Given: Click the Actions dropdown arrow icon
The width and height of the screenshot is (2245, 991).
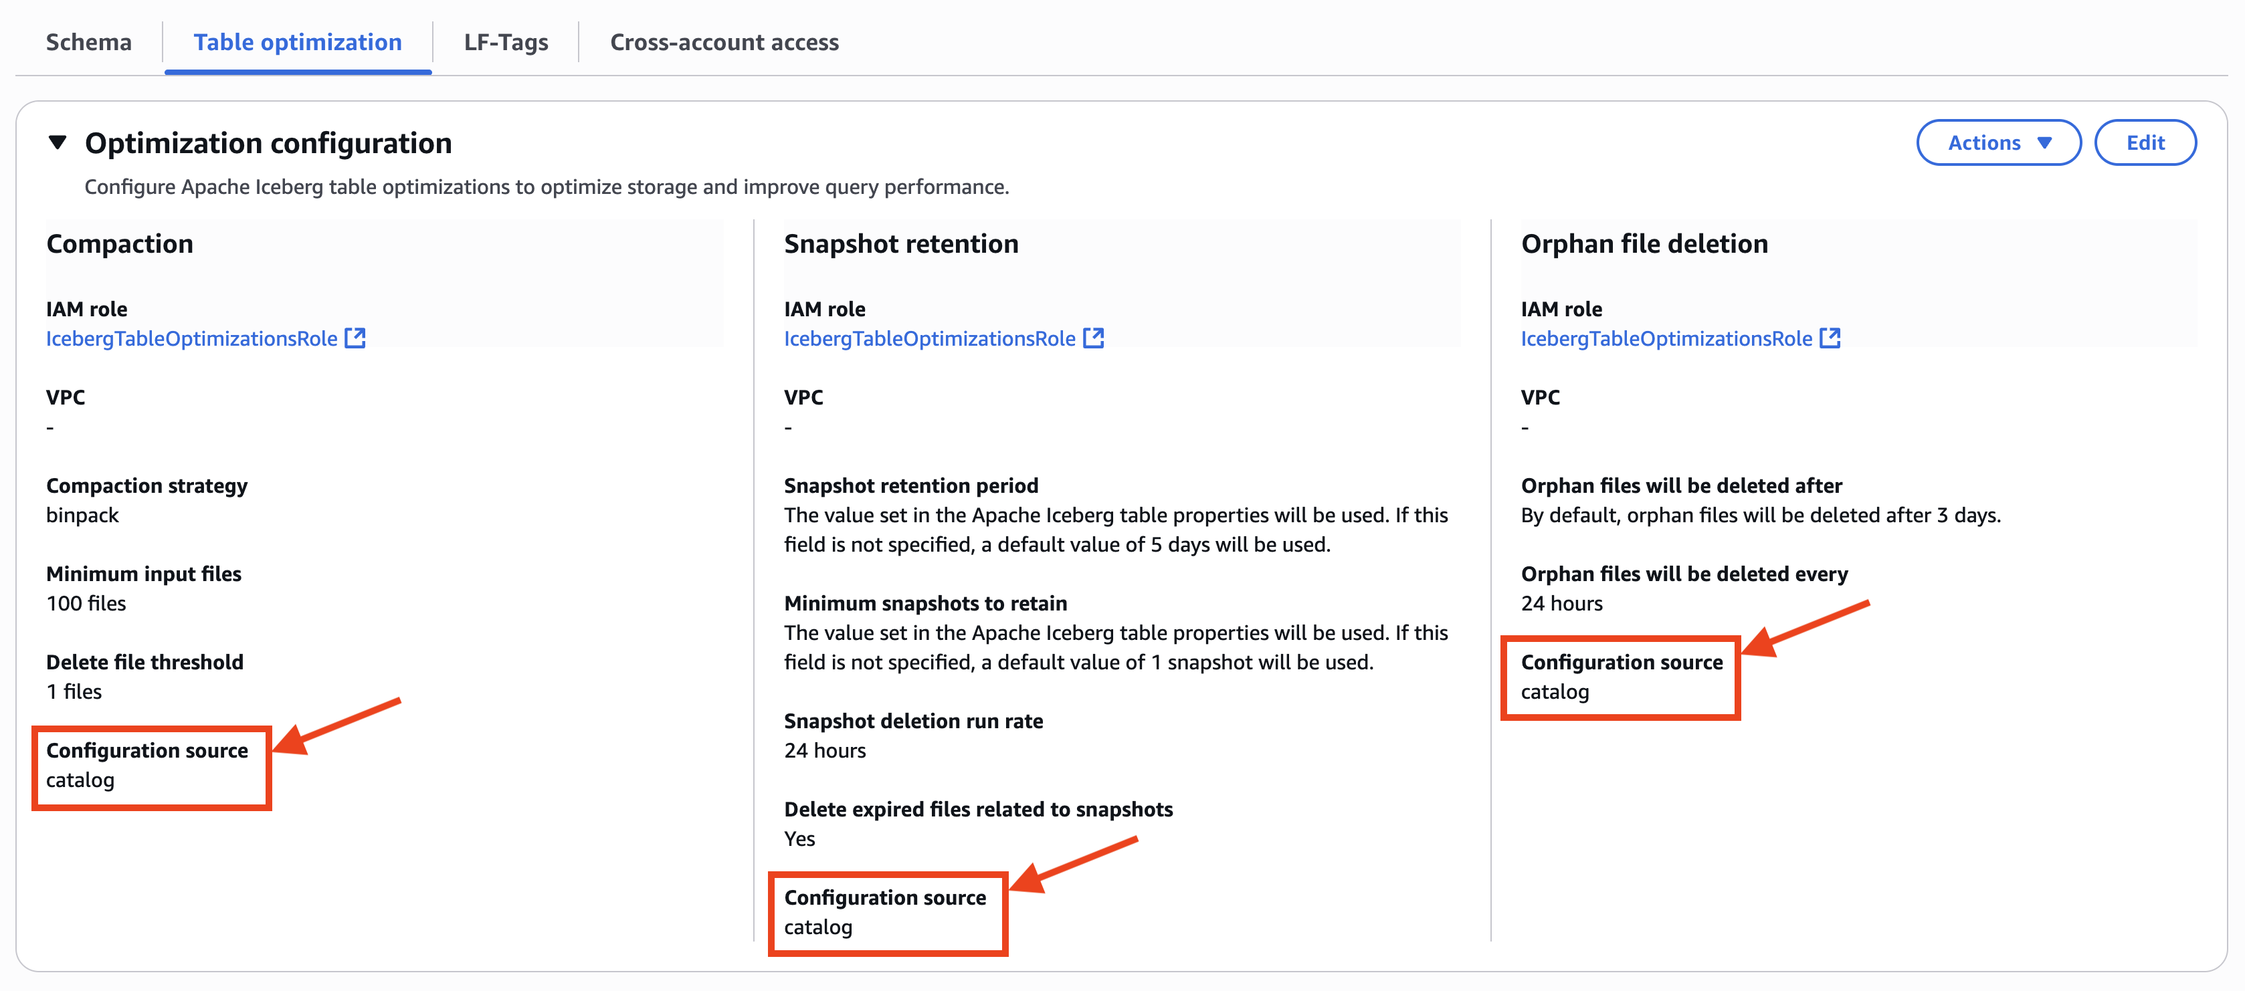Looking at the screenshot, I should pyautogui.click(x=2044, y=143).
